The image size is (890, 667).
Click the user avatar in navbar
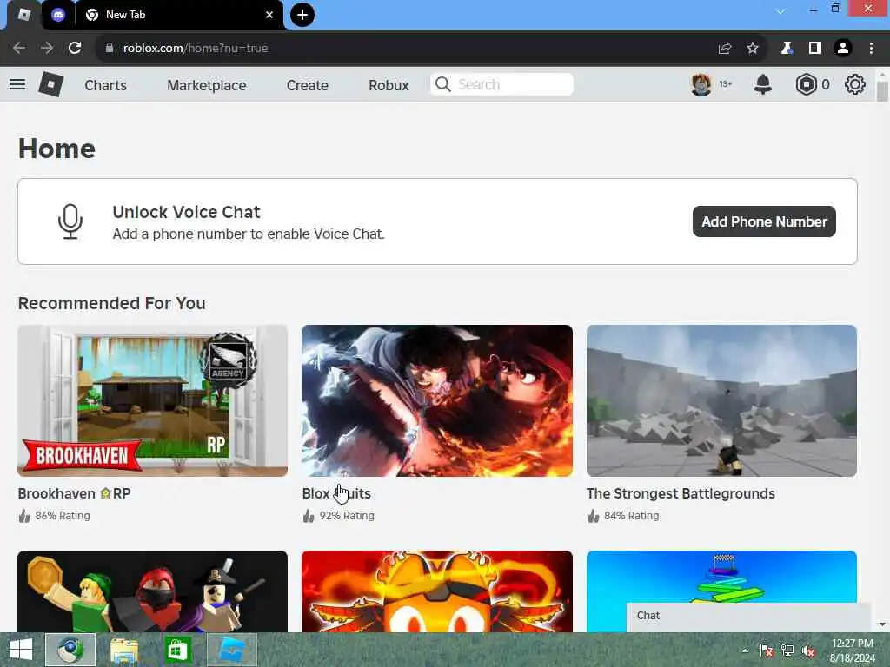[x=701, y=84]
